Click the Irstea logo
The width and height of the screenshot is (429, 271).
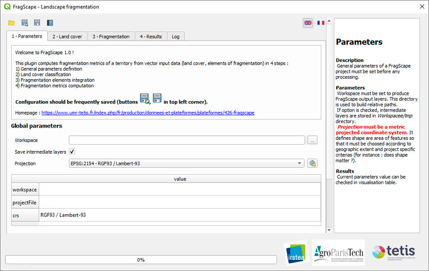(297, 253)
